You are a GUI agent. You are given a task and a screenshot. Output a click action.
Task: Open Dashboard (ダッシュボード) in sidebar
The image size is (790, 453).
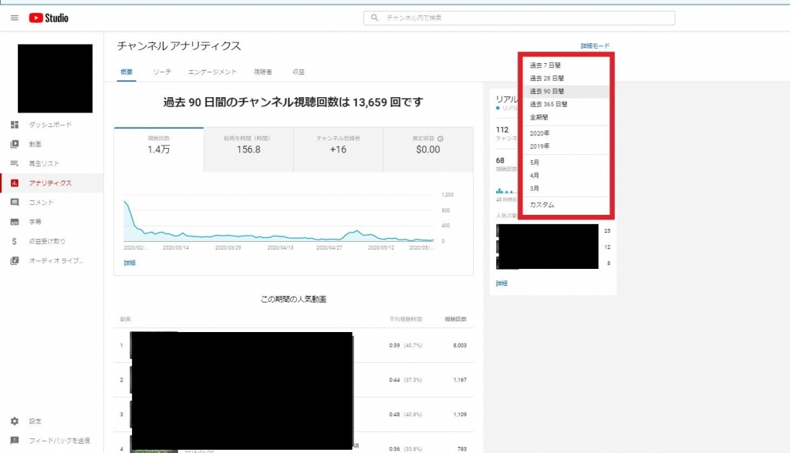point(51,125)
